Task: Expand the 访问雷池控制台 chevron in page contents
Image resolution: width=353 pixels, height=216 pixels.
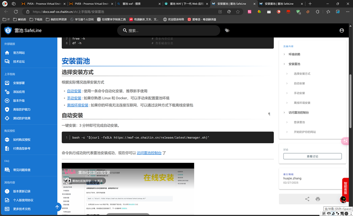Action: [284, 112]
